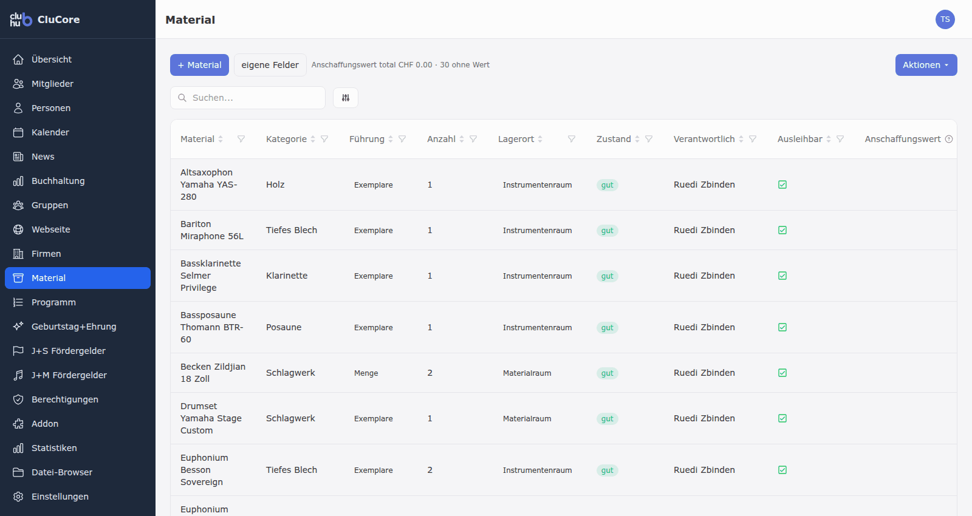
Task: Toggle Ausleihbar checkbox for Bassklarinette Selmer Privilege
Action: [782, 276]
